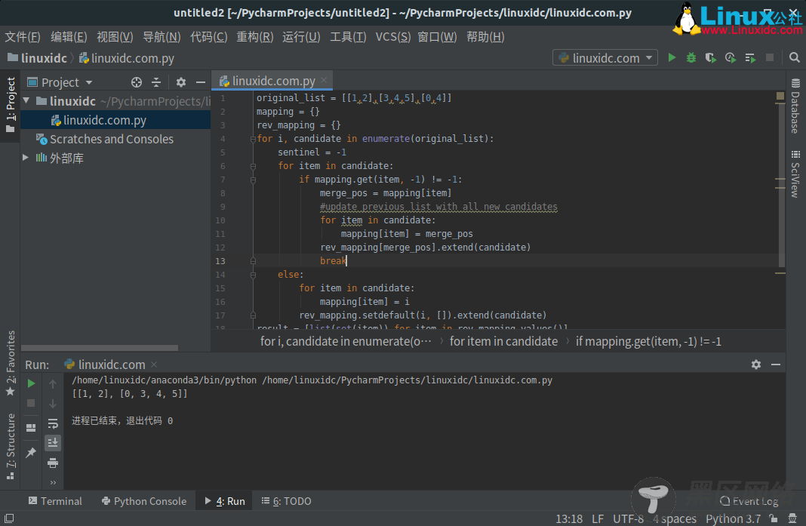This screenshot has width=806, height=526.
Task: Fold the inner for loop at line 6
Action: (253, 166)
